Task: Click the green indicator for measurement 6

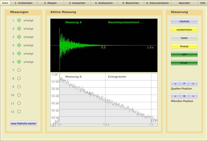Action: click(x=19, y=62)
